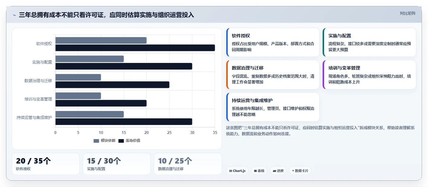
Task: Open the 持续运营与集成维护 description card
Action: click(273, 107)
